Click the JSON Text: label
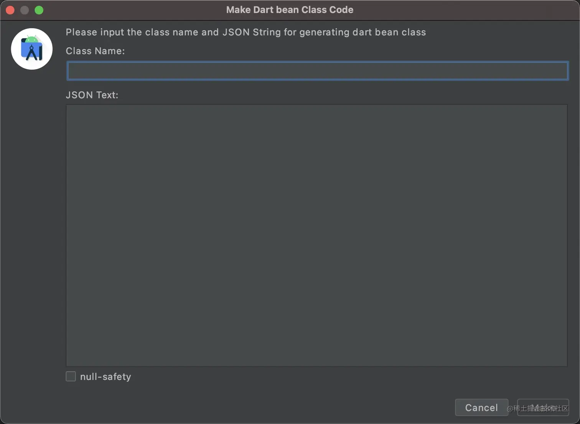This screenshot has height=424, width=580. click(92, 95)
